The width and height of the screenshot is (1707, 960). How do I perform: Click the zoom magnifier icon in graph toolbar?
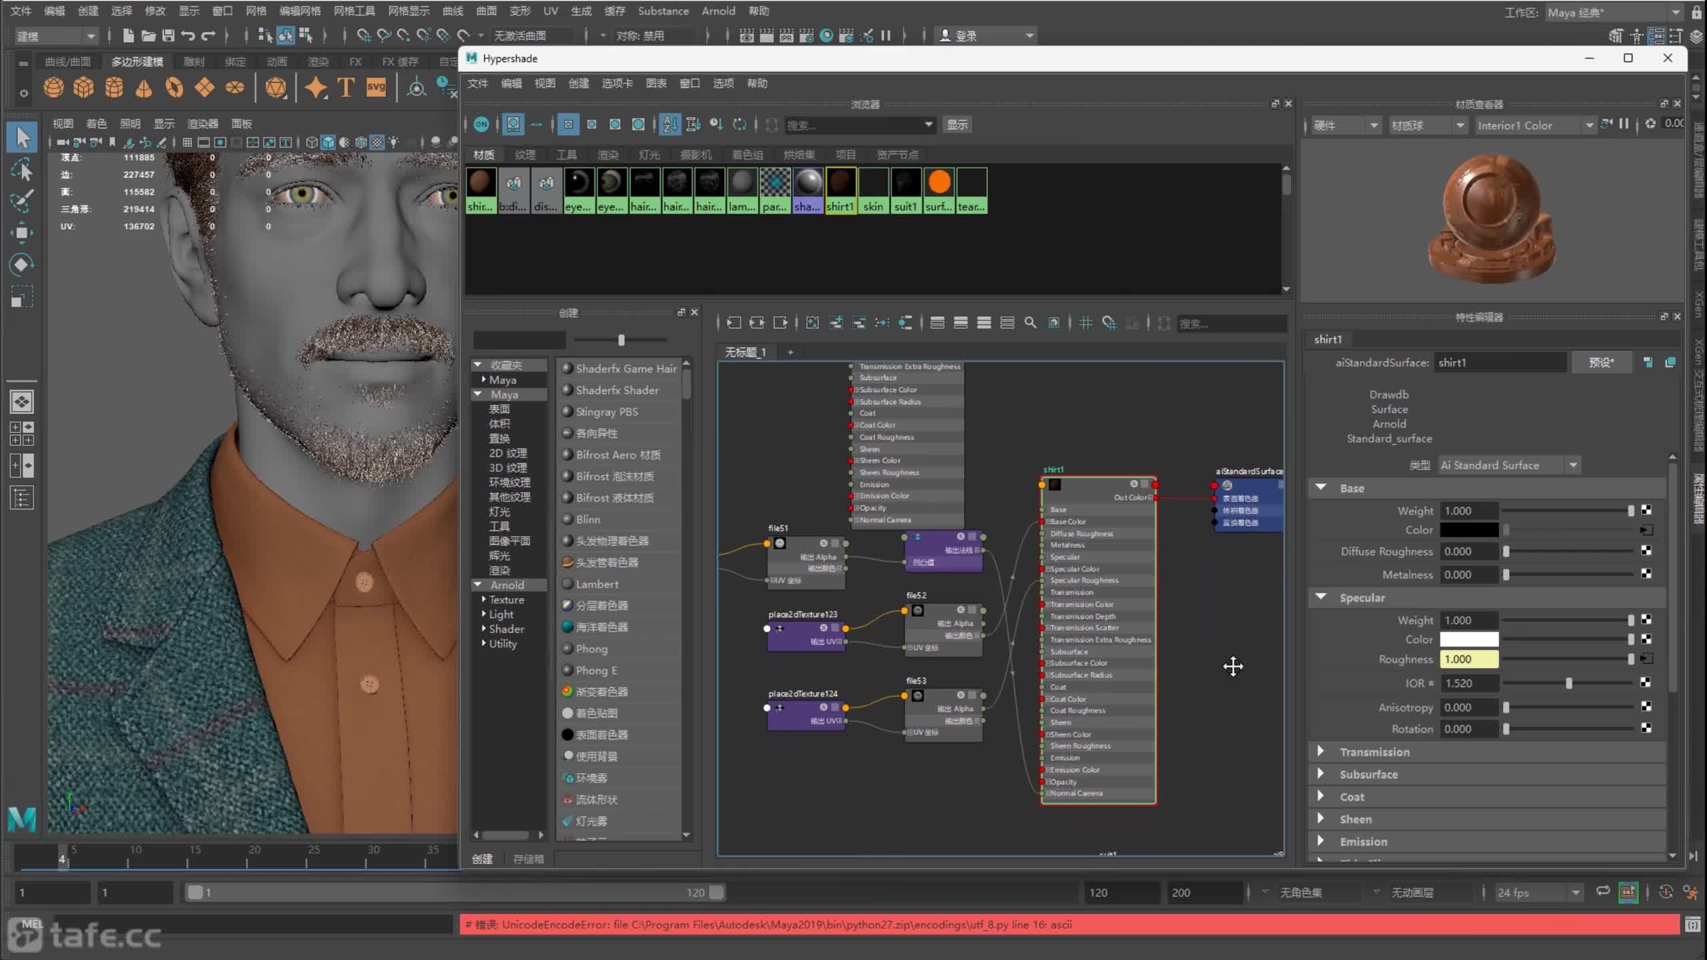point(1030,323)
